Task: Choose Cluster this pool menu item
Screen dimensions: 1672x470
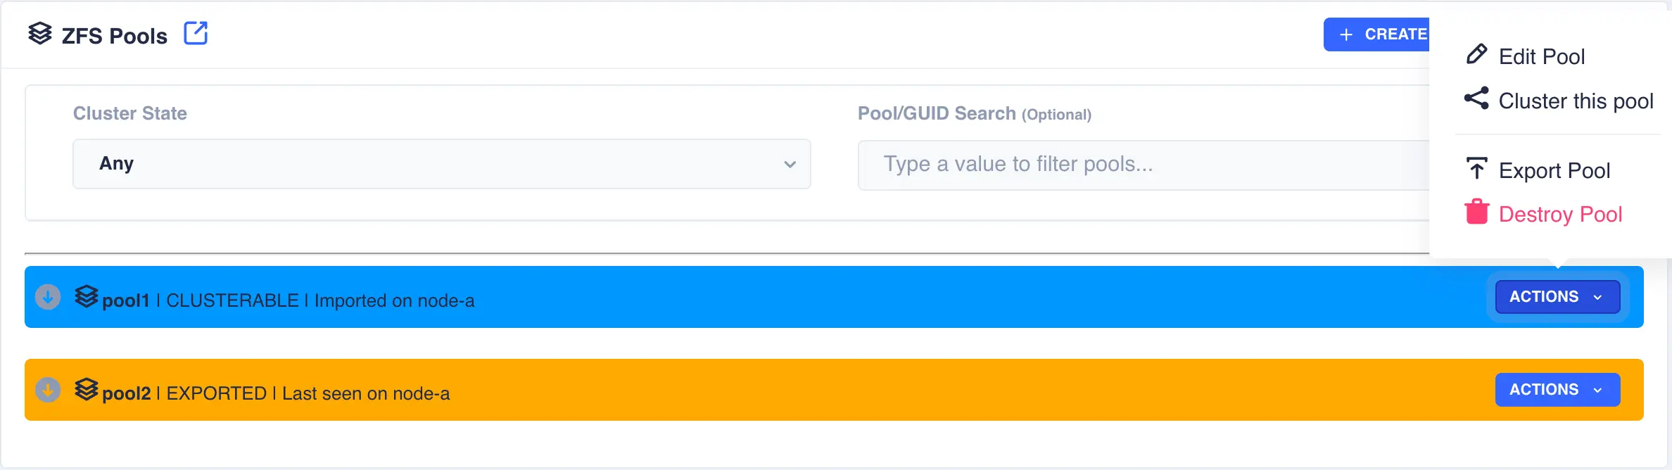Action: 1575,101
